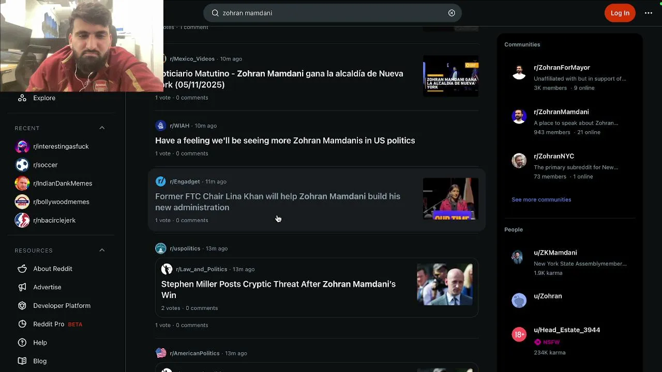Open post about more Zohran Mamdanis in politics
Screen dimensions: 662x372
285,141
